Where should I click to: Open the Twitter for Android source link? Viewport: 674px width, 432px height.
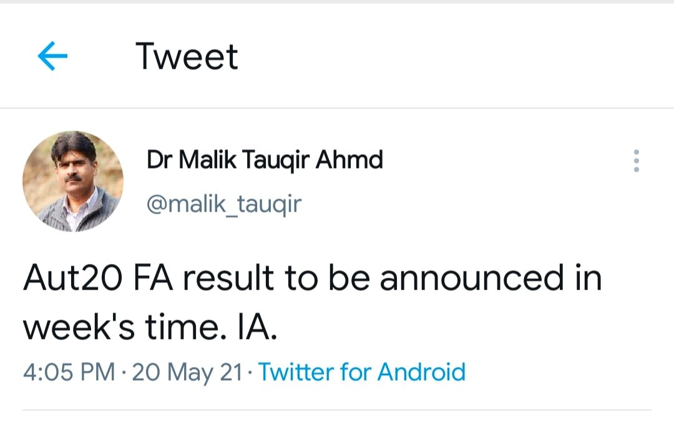click(x=362, y=372)
